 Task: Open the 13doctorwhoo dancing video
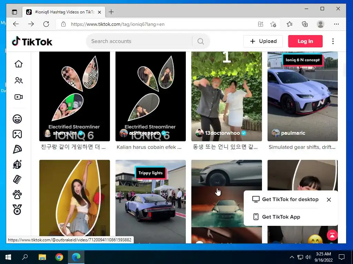[226, 96]
